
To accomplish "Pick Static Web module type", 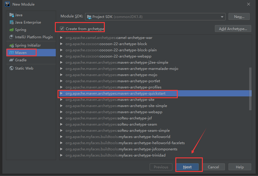I will (x=31, y=68).
